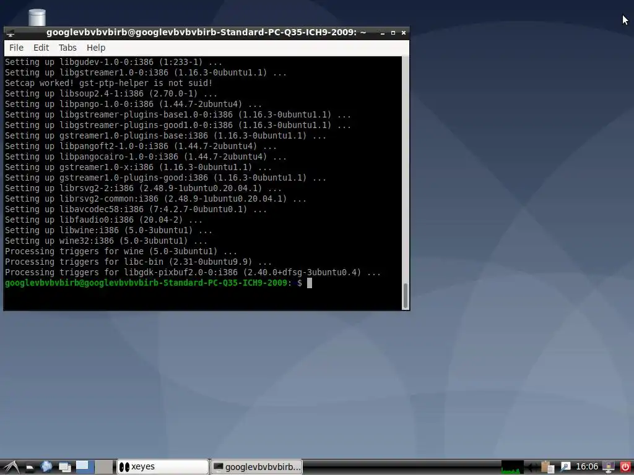This screenshot has width=634, height=475.
Task: Click the 'Setting up wine32:i386' line
Action: [106, 241]
